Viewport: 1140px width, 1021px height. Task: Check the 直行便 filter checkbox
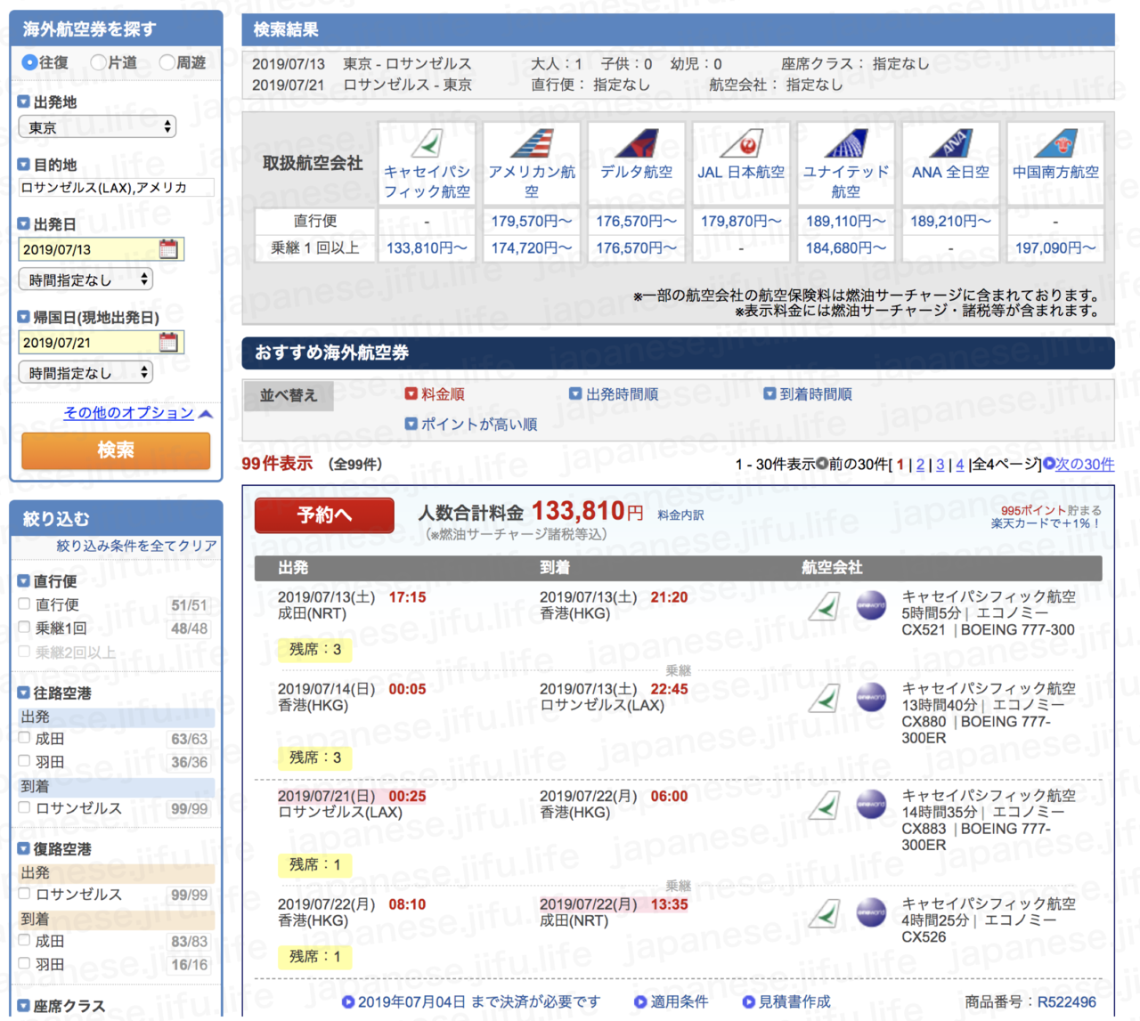(25, 604)
